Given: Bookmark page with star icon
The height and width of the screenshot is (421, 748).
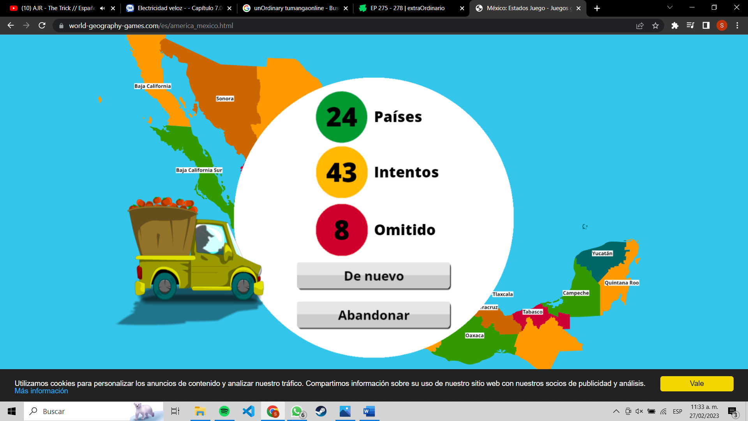Looking at the screenshot, I should click(655, 26).
